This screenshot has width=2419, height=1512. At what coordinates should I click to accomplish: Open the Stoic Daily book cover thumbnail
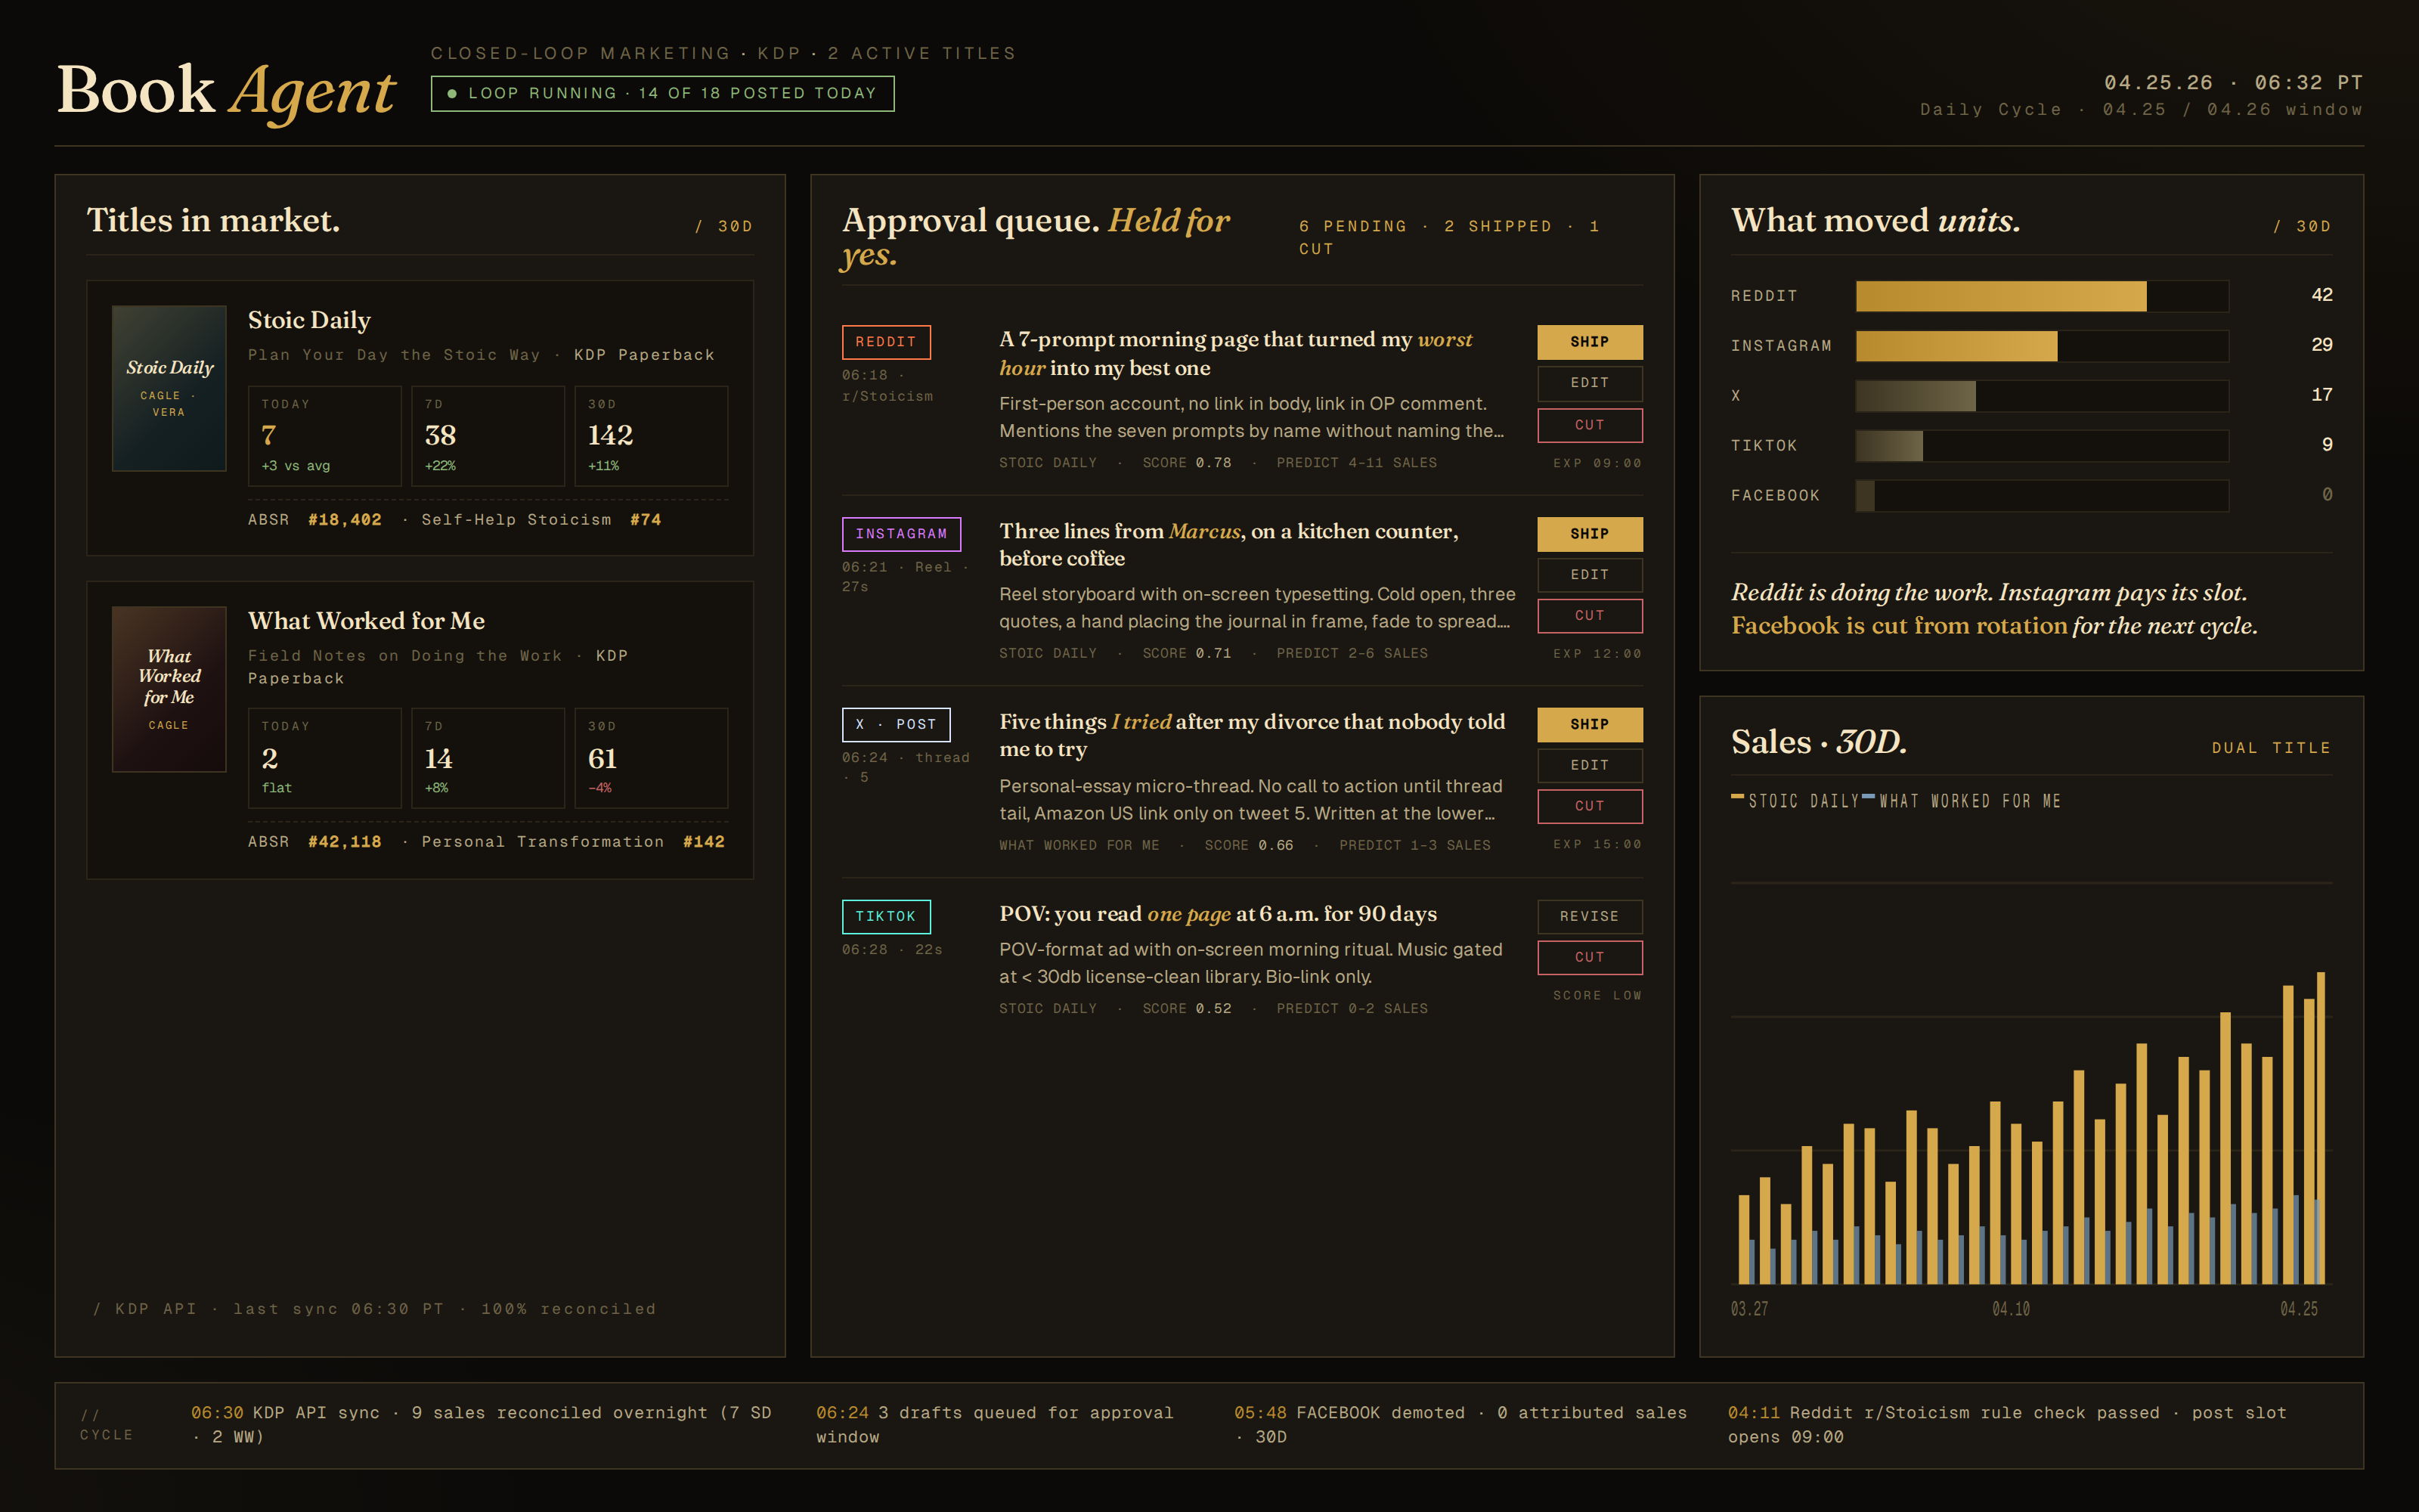pos(169,388)
